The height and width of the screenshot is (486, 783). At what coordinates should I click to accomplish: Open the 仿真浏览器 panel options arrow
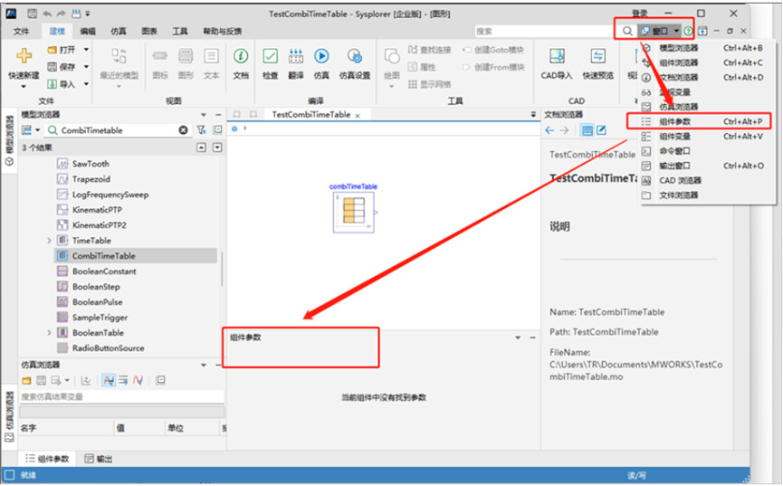204,365
